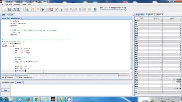Screen dimensions: 182x102
Task: Collapse the messages pane with the divider arrow
Action: click(x=3, y=80)
